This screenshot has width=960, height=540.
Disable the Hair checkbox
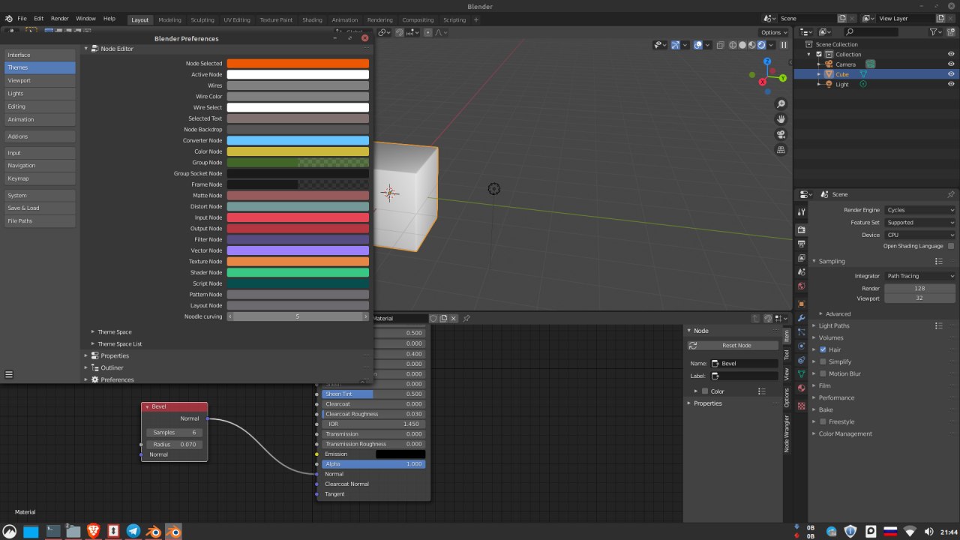click(823, 349)
